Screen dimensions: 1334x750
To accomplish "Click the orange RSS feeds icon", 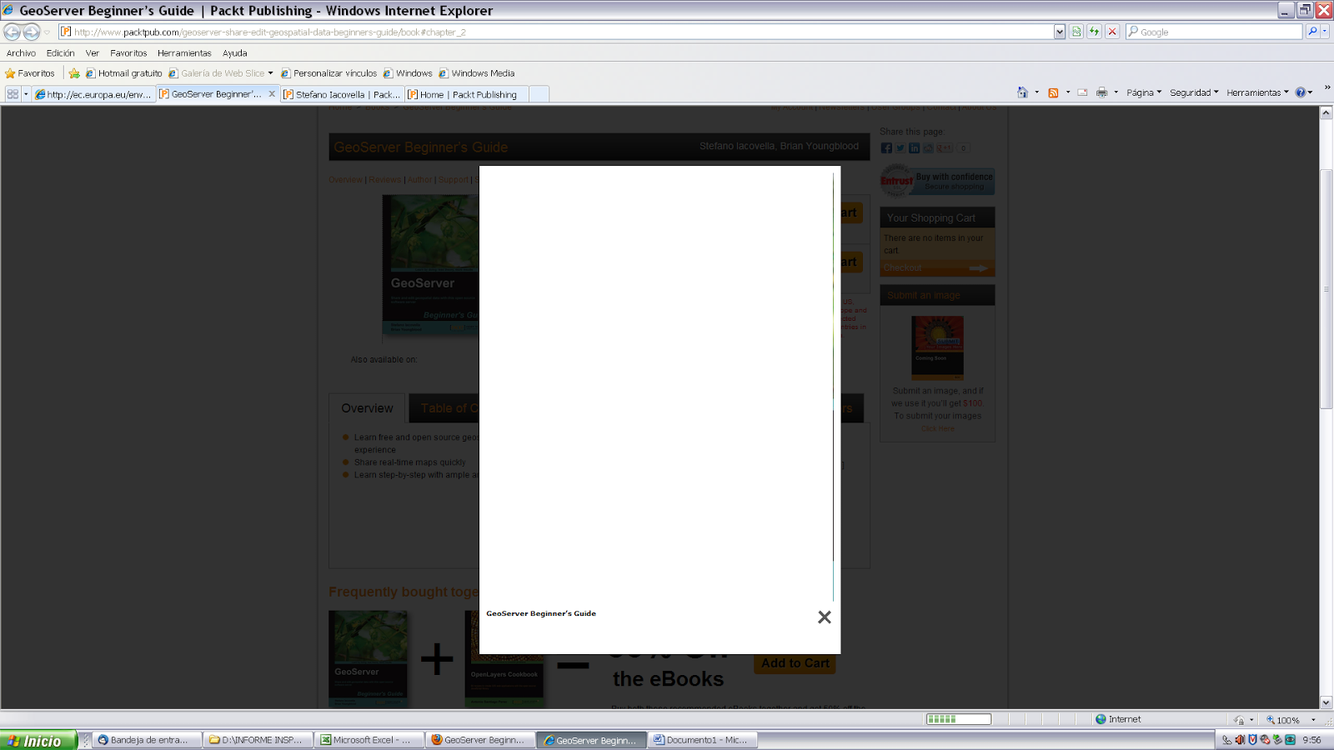I will coord(1053,92).
